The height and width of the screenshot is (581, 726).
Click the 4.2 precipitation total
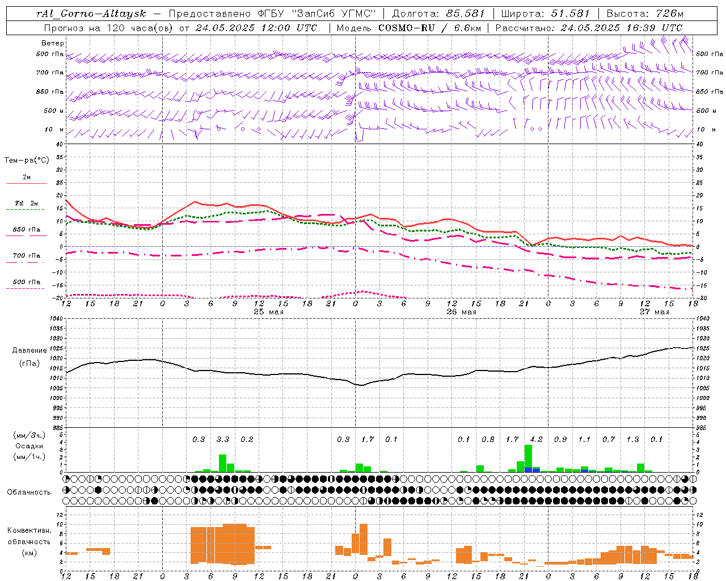click(x=536, y=439)
